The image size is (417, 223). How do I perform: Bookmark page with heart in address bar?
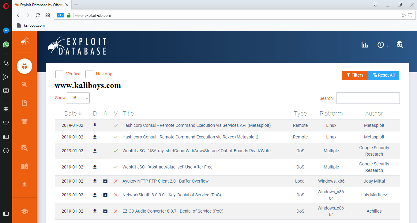point(410,15)
